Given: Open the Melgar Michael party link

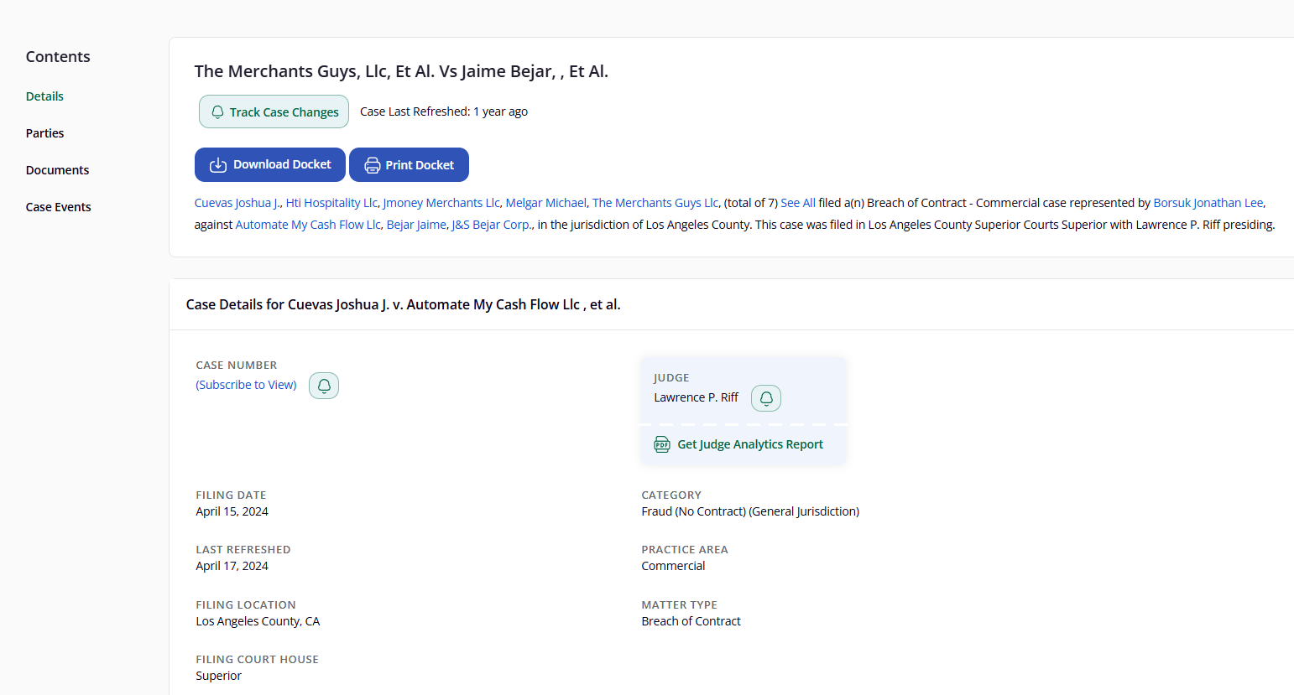Looking at the screenshot, I should pos(546,203).
